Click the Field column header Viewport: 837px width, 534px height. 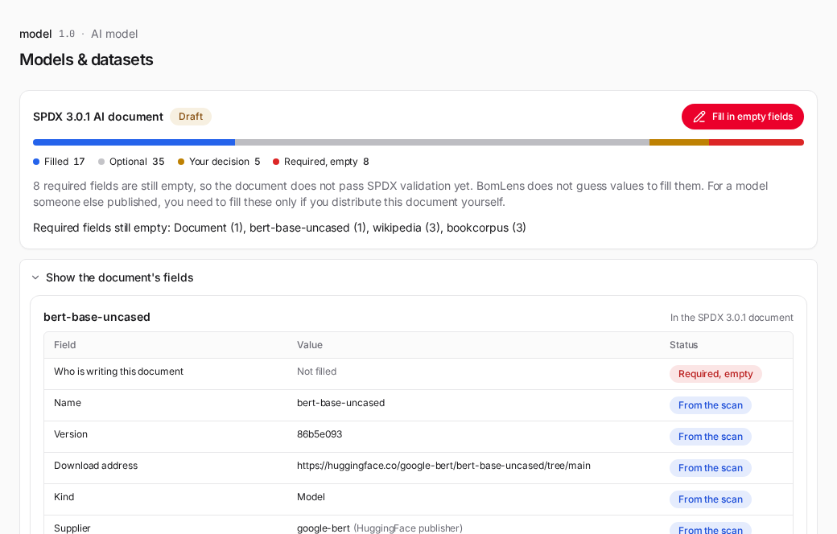coord(64,345)
